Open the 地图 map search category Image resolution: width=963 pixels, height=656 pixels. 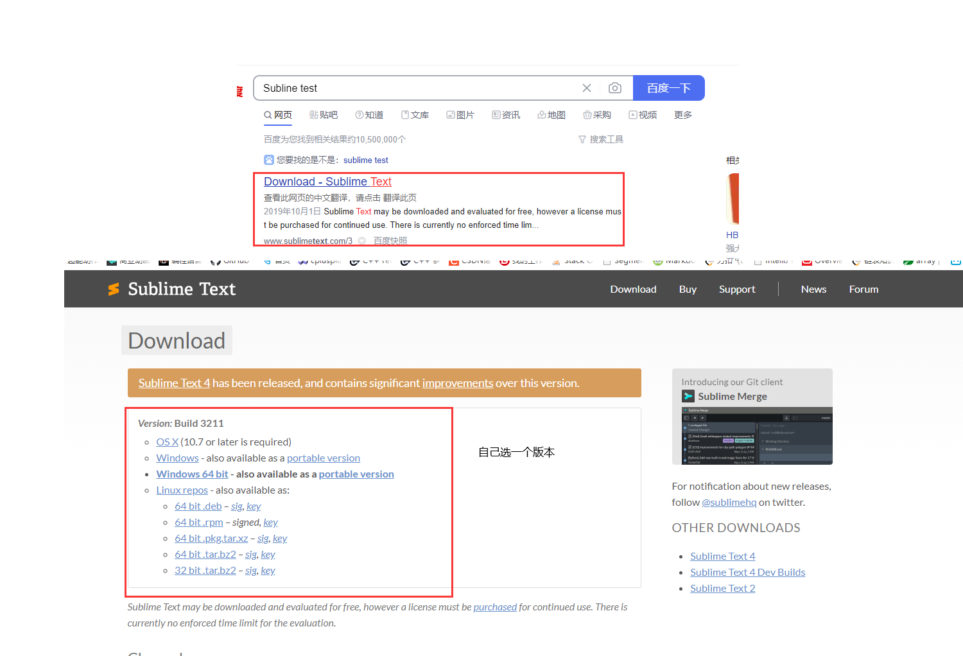pos(551,115)
